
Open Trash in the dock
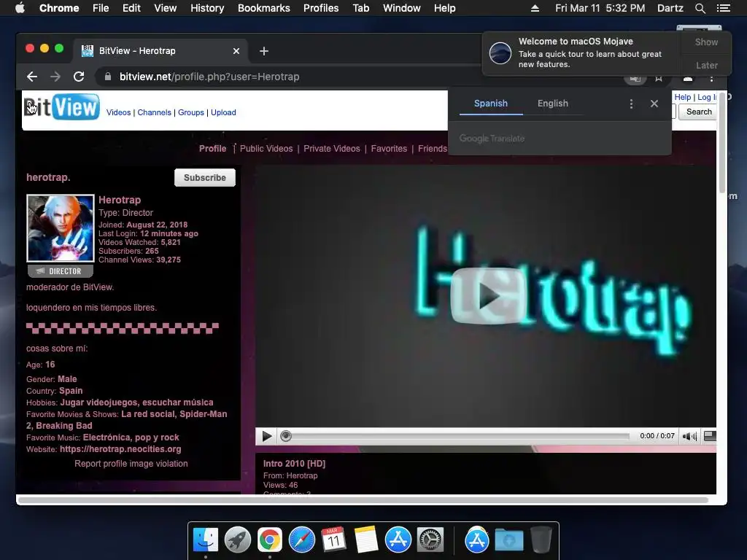pyautogui.click(x=541, y=540)
